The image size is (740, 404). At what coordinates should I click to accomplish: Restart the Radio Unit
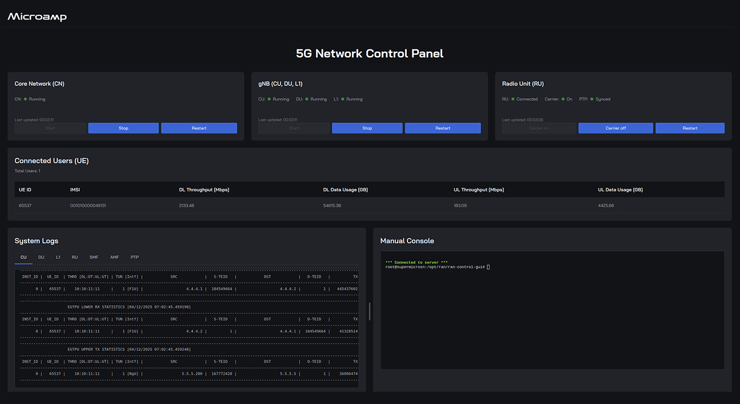pos(690,128)
